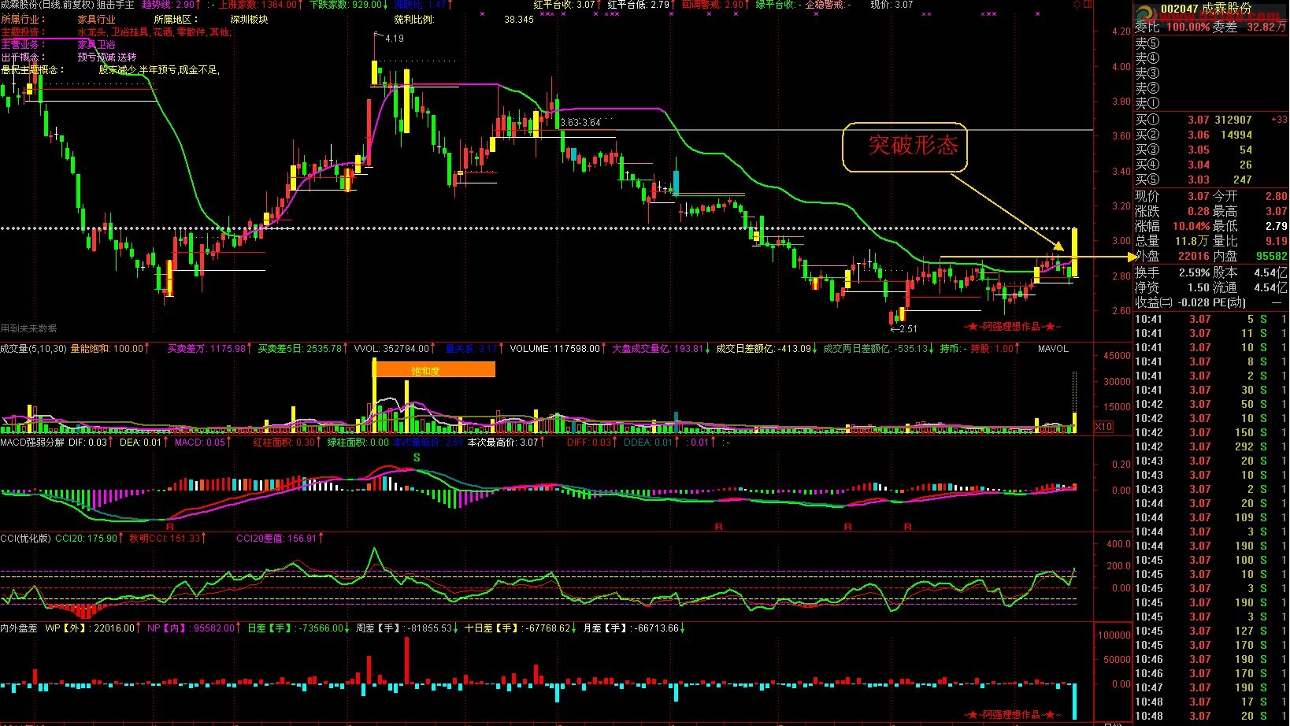Click the 成交量(5,10,30) indicator label

[x=34, y=348]
